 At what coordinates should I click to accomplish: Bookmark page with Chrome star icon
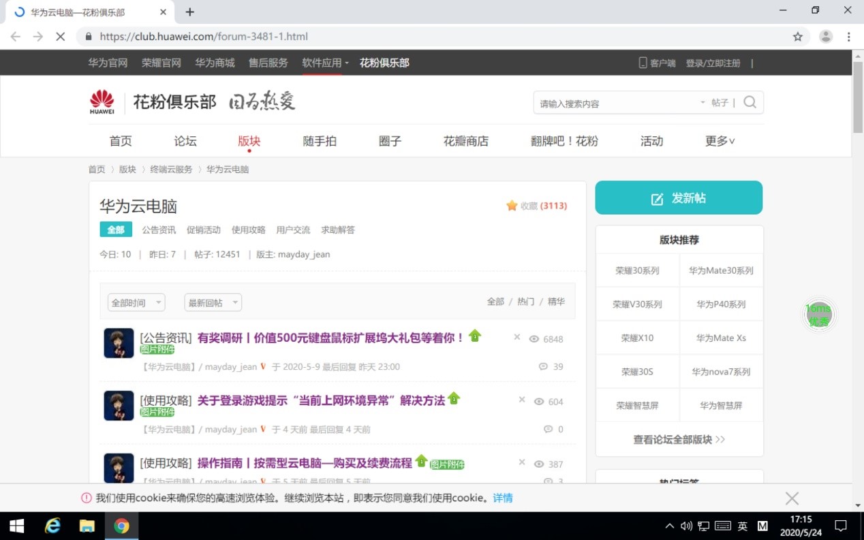[x=797, y=37]
